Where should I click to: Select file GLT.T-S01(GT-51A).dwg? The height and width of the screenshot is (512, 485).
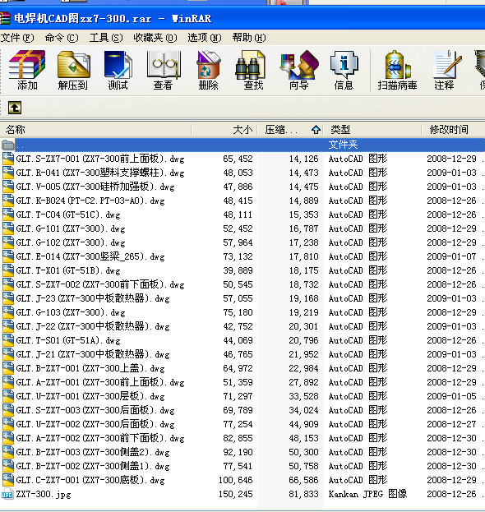click(68, 340)
